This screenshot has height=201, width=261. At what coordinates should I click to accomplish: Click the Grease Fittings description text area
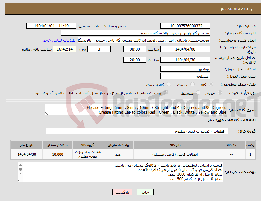click(x=136, y=110)
